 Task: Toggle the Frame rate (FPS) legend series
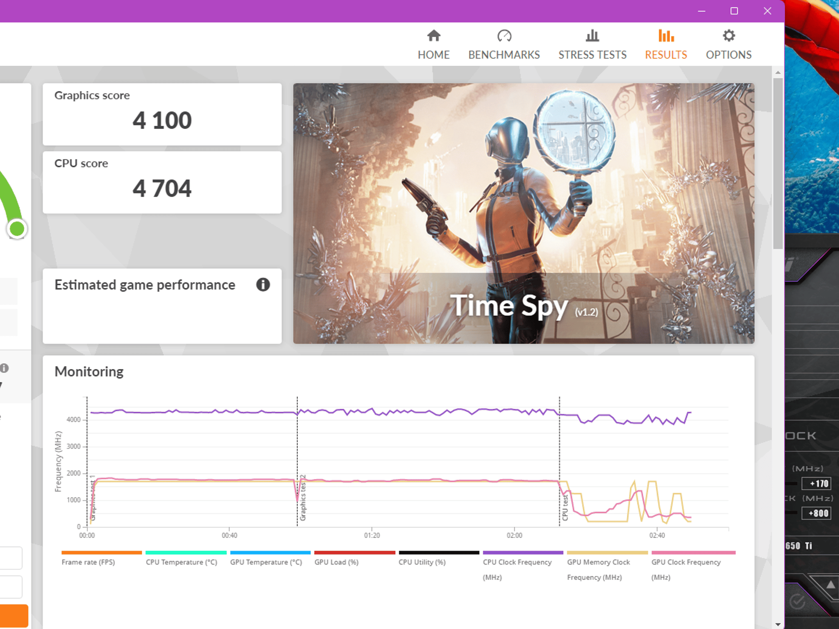(88, 562)
